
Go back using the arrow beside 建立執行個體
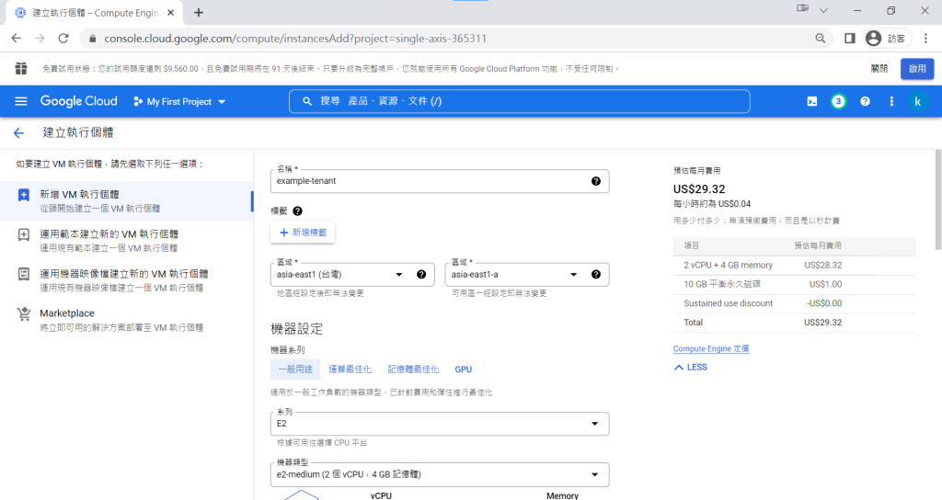pyautogui.click(x=18, y=133)
